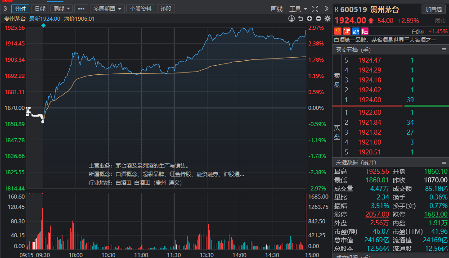This screenshot has width=449, height=258.
Task: Click 所属概念 concepts line
Action: point(166,174)
